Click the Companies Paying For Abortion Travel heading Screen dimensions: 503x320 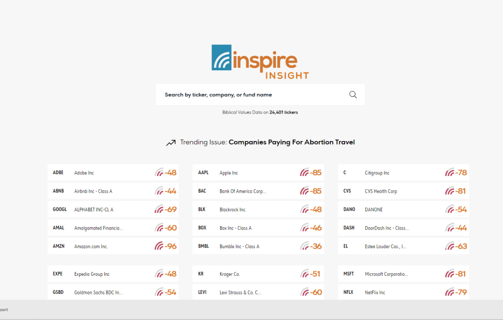(292, 142)
